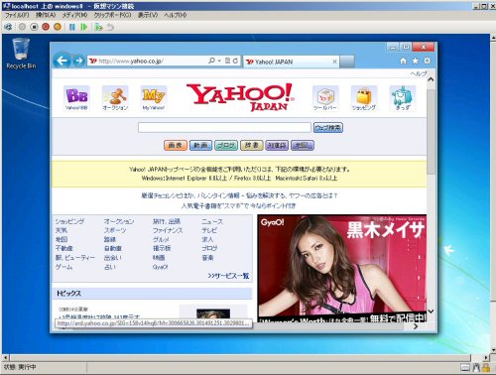Click the grey Start VM toolbar icon
Viewport: 496px width, 375px height.
22,27
